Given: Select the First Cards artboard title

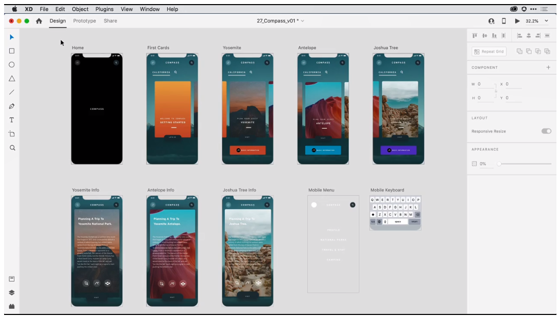Looking at the screenshot, I should [158, 48].
